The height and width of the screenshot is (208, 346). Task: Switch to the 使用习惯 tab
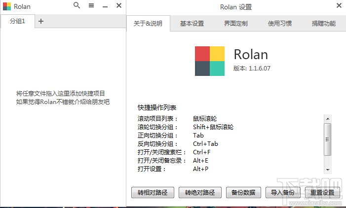(x=280, y=23)
